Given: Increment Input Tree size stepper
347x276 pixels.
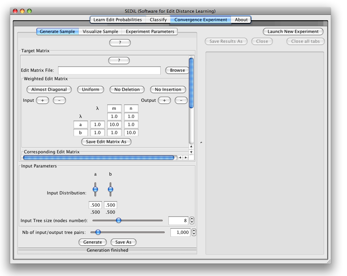Looking at the screenshot, I should coord(192,219).
